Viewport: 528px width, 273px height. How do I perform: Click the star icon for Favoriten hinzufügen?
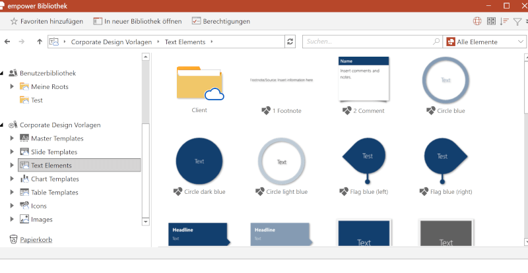tap(14, 21)
